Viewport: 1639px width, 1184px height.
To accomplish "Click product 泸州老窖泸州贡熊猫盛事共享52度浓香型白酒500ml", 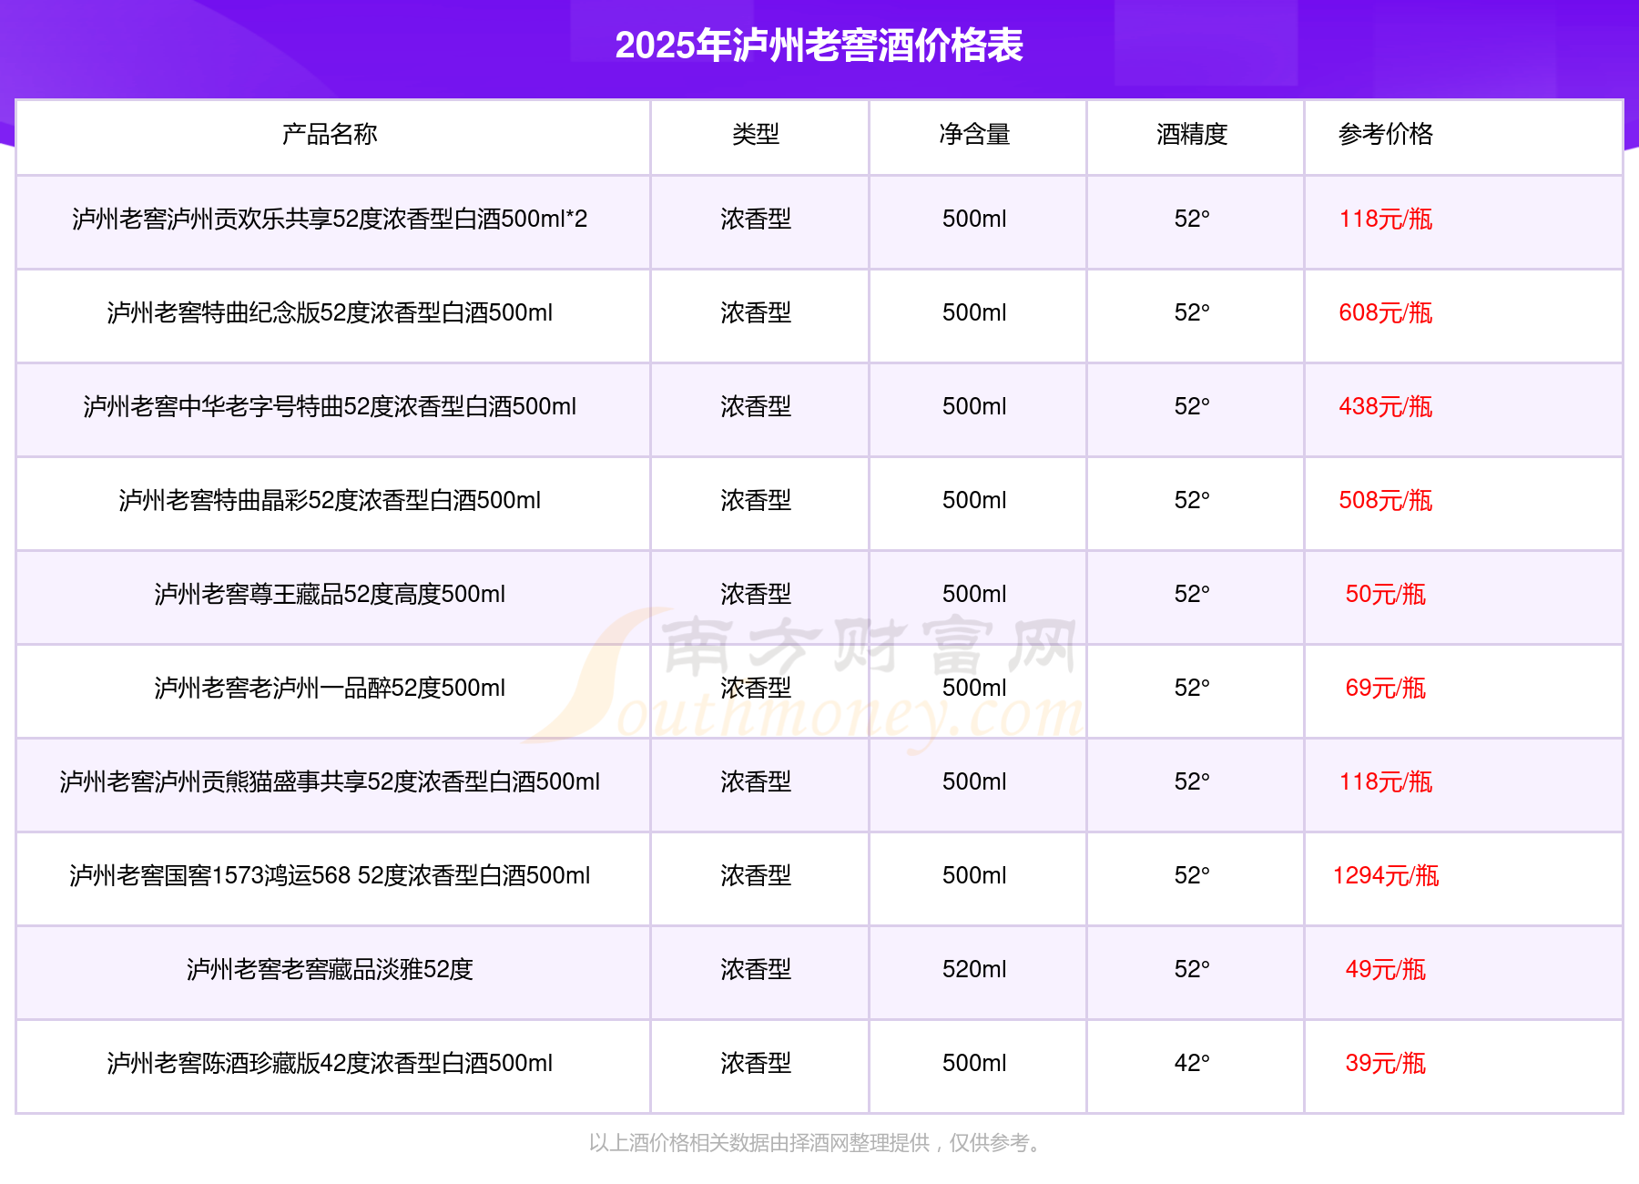I will point(330,781).
